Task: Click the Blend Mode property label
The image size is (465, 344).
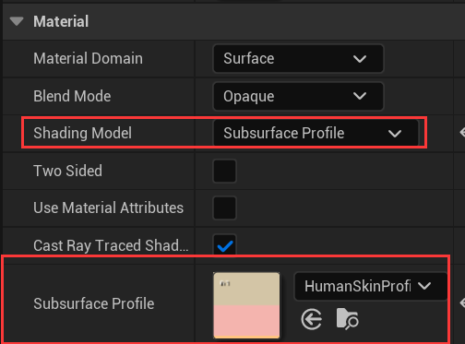Action: 72,96
